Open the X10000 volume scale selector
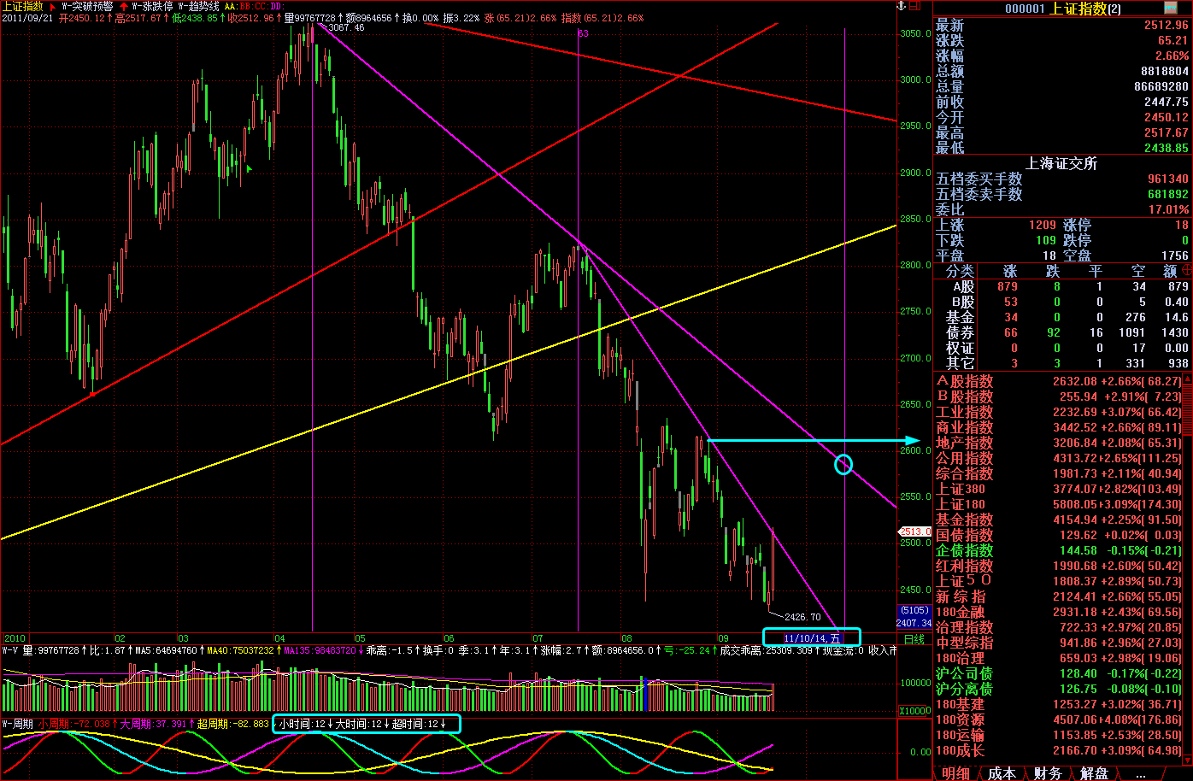1193x781 pixels. 914,711
